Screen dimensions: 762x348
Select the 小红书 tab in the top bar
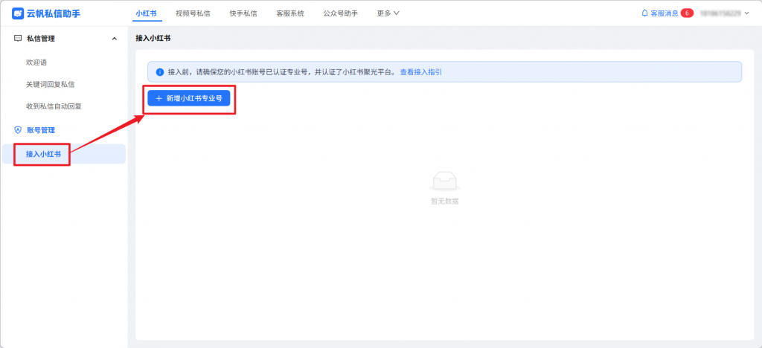[147, 13]
